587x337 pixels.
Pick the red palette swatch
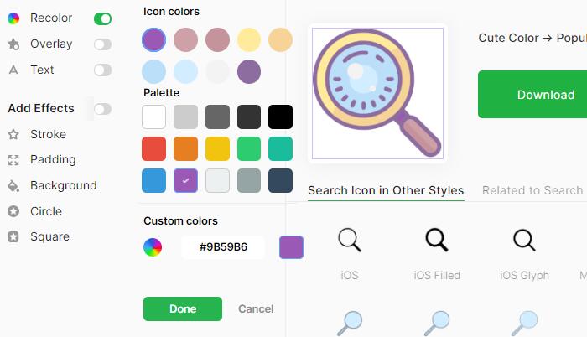pos(153,148)
